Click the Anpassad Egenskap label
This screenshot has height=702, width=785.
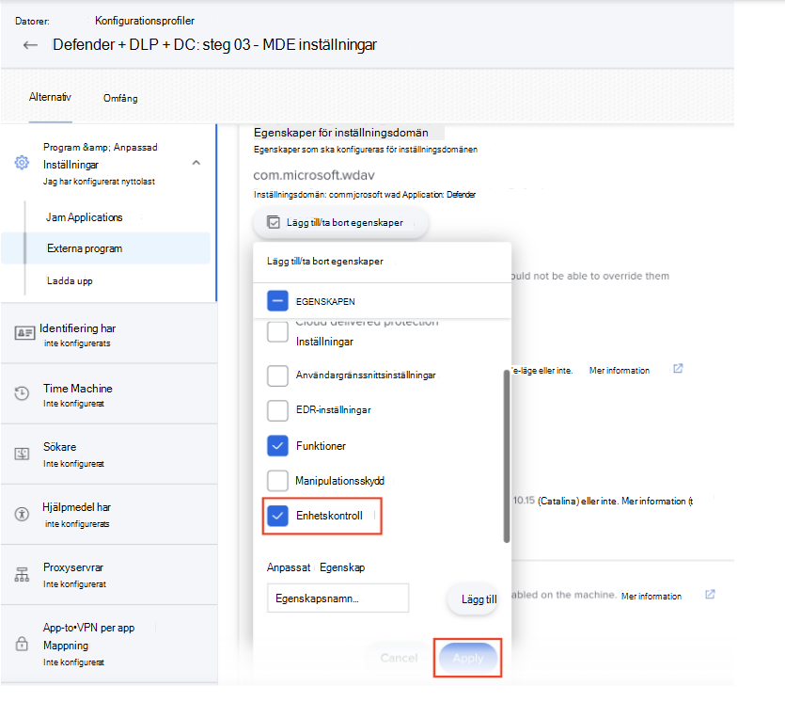[x=315, y=567]
